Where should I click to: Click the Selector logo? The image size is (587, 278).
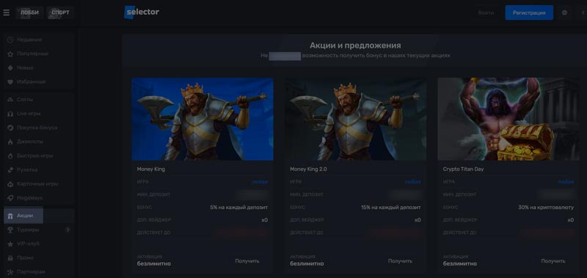click(142, 12)
